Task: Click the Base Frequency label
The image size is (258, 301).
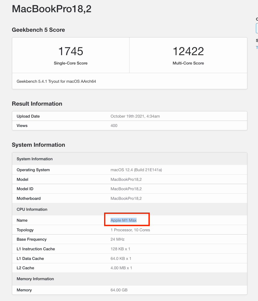Action: (x=32, y=239)
